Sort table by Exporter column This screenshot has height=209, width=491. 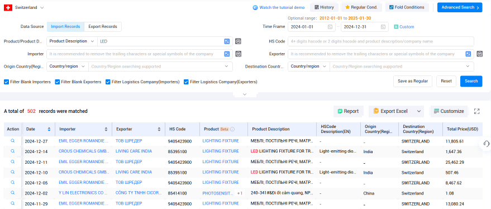[159, 129]
